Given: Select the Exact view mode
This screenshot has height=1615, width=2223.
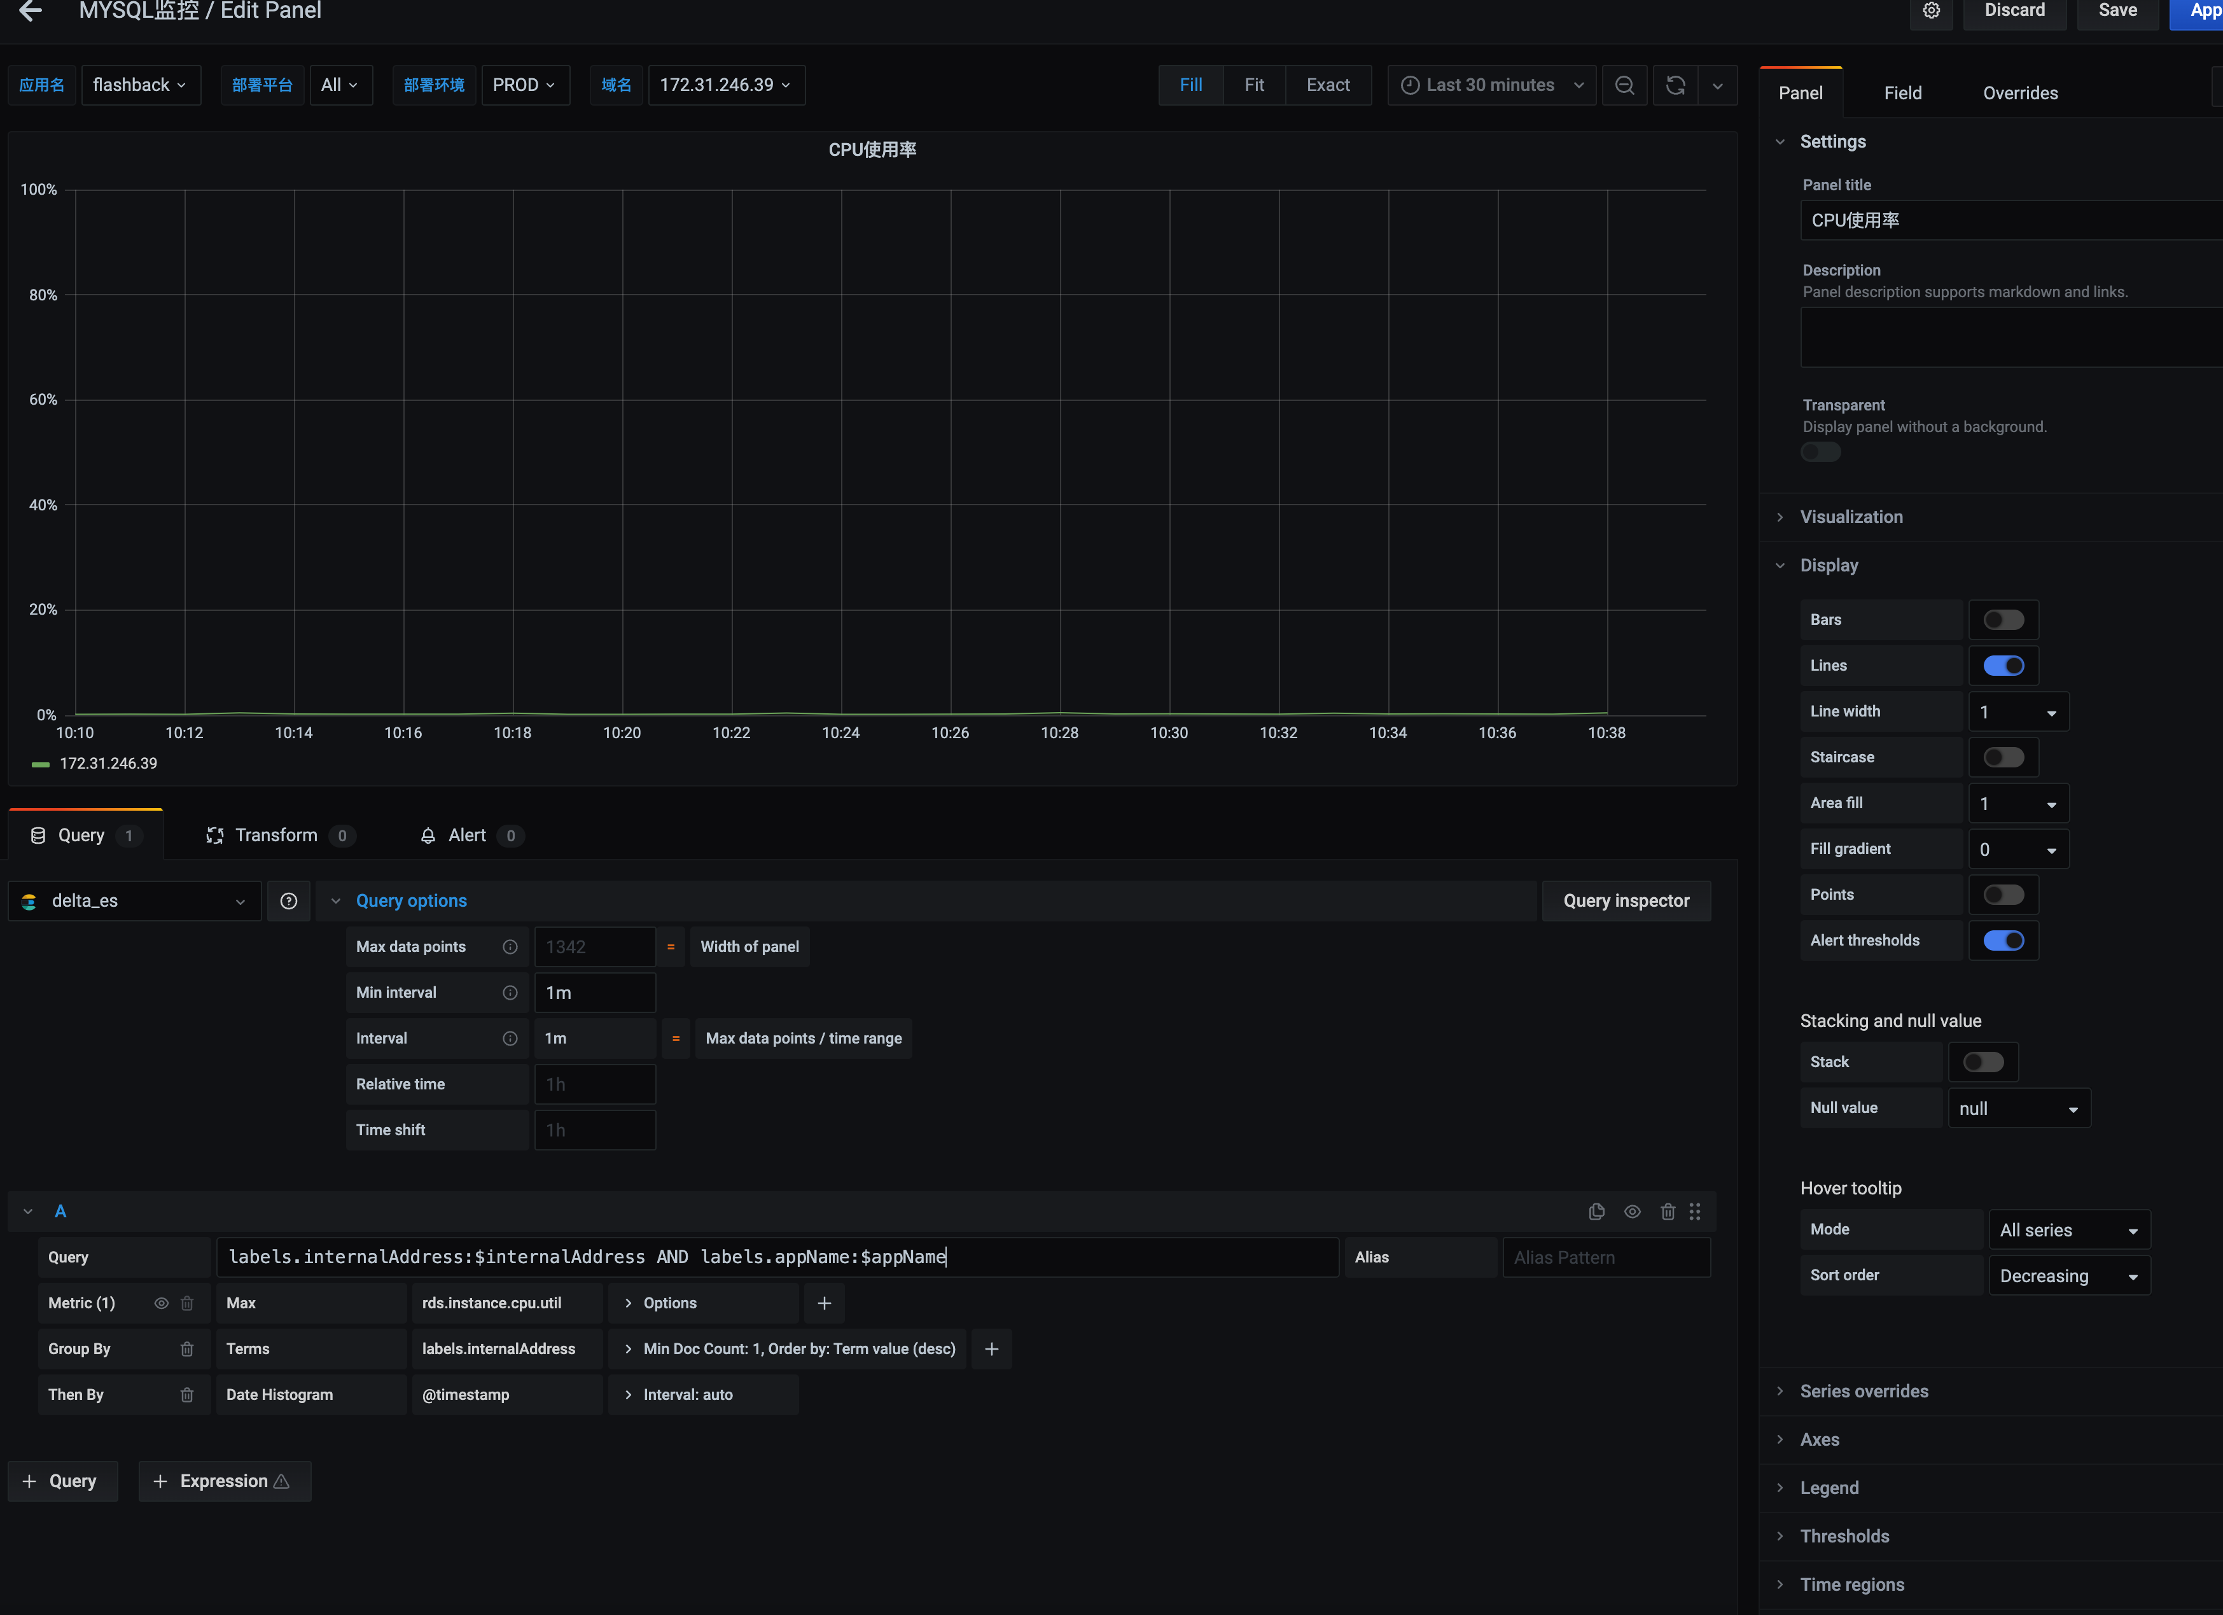Looking at the screenshot, I should pos(1327,85).
